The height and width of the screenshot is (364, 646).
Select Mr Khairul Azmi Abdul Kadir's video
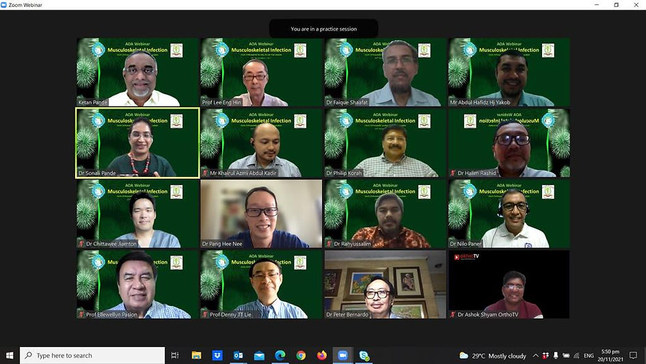click(261, 143)
